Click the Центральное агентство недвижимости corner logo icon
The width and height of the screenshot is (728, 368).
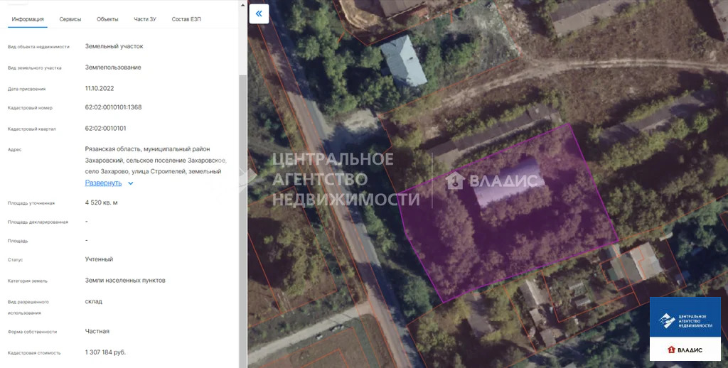667,320
